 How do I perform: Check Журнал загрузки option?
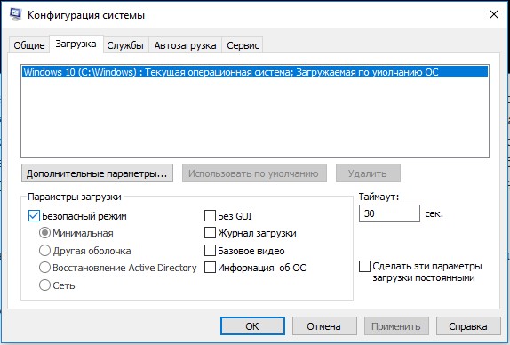click(210, 233)
